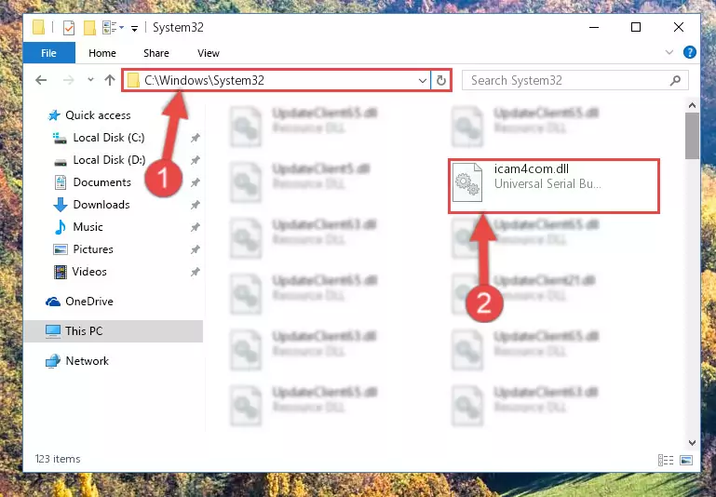Open the File menu

click(x=48, y=53)
